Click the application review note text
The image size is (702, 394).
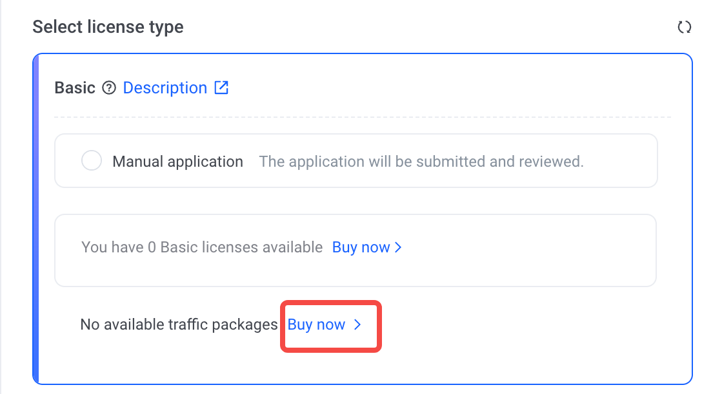coord(421,162)
